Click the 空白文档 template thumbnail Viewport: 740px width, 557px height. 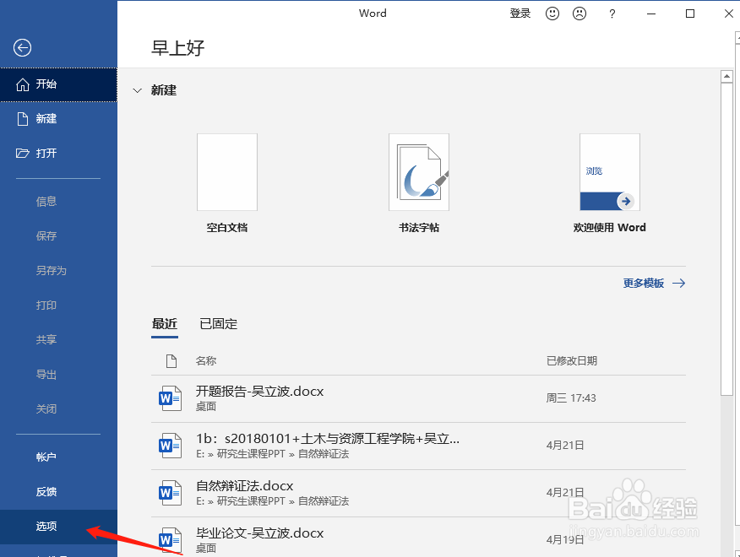226,171
